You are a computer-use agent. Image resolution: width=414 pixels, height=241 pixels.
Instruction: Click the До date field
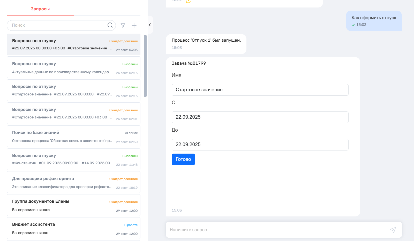[x=260, y=145]
